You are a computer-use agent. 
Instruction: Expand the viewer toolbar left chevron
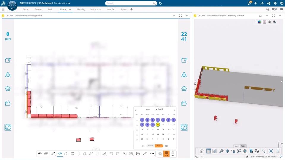click(197, 149)
